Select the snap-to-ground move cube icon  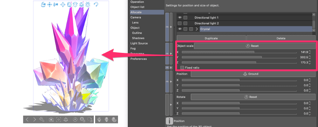pyautogui.click(x=88, y=4)
